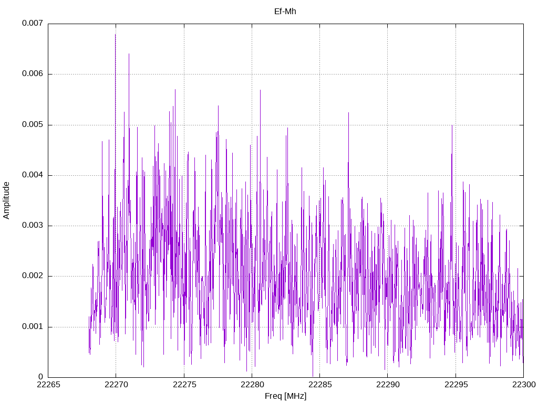Image resolution: width=538 pixels, height=403 pixels.
Task: Click the y-axis tick label 0.007
Action: pyautogui.click(x=33, y=23)
